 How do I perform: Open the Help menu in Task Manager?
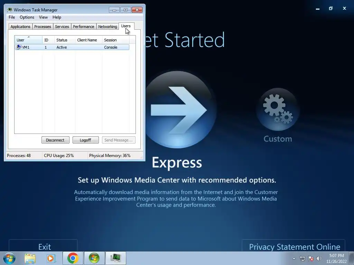pos(57,17)
